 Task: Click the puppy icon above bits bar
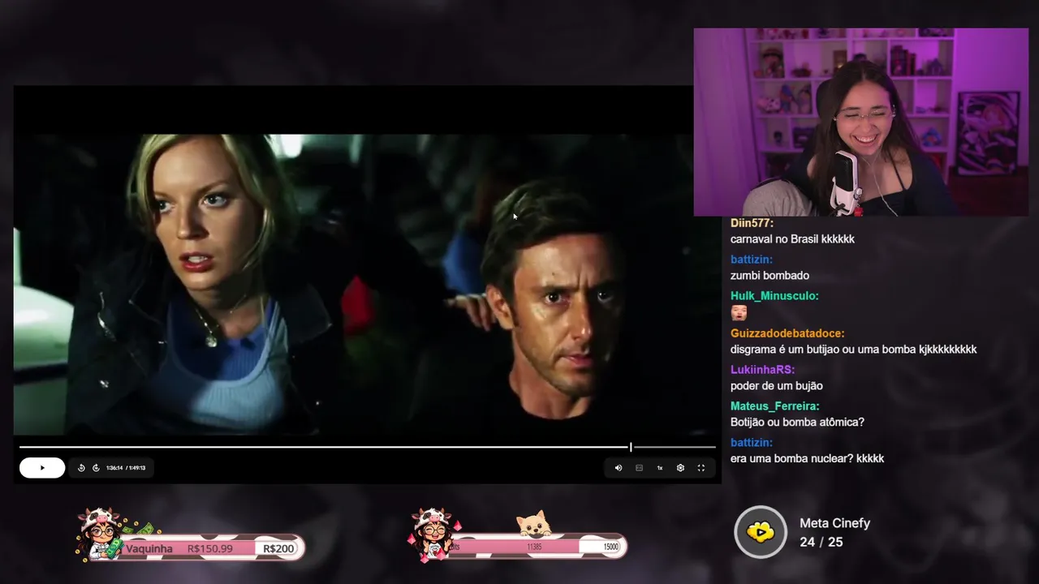click(x=534, y=524)
